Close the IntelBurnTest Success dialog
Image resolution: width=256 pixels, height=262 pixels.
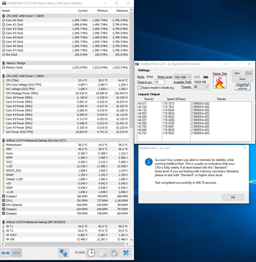click(245, 148)
